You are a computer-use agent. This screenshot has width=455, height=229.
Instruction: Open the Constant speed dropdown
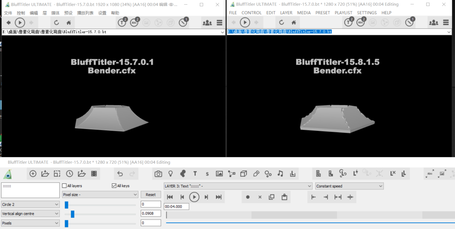[x=349, y=186]
